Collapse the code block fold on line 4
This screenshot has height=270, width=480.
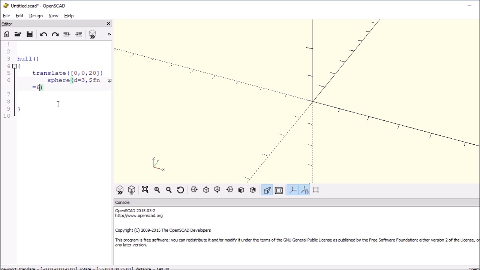(x=15, y=66)
